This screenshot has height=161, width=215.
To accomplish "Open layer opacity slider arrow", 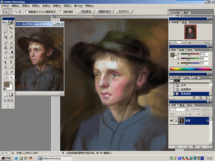I will click(210, 109).
